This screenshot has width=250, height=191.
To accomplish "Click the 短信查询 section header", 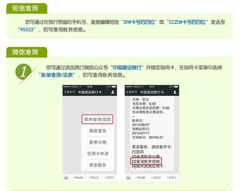I will click(27, 8).
